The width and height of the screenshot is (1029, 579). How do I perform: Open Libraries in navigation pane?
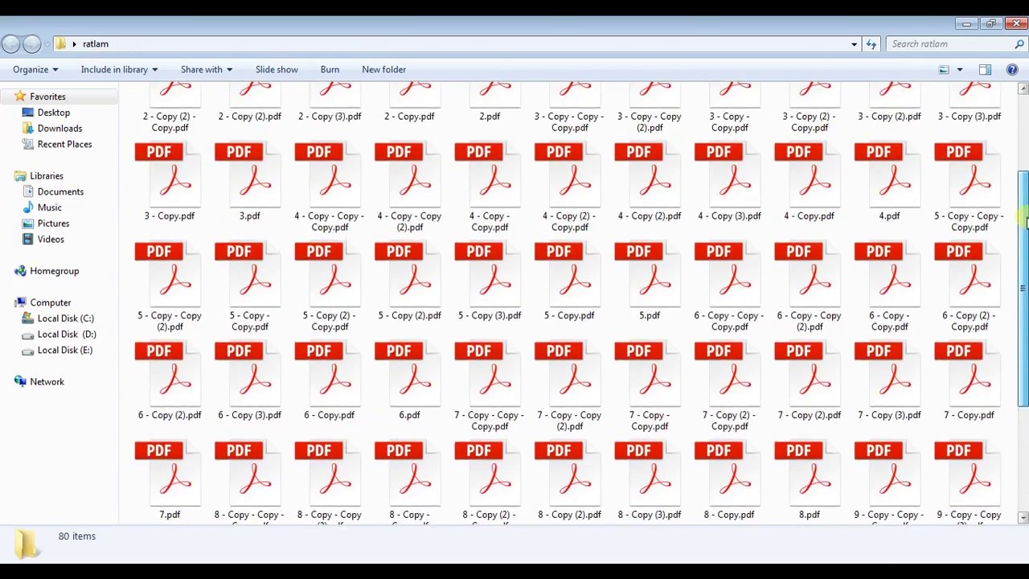(46, 176)
